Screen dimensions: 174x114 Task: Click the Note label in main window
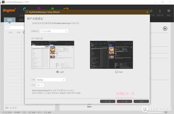(x=89, y=107)
